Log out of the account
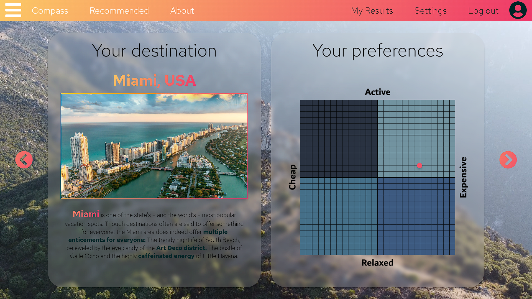 pyautogui.click(x=483, y=11)
